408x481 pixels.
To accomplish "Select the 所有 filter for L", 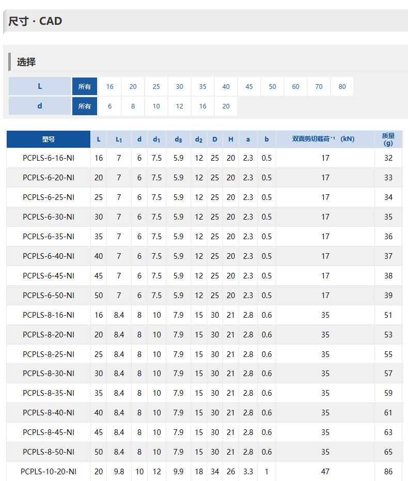I will click(85, 87).
